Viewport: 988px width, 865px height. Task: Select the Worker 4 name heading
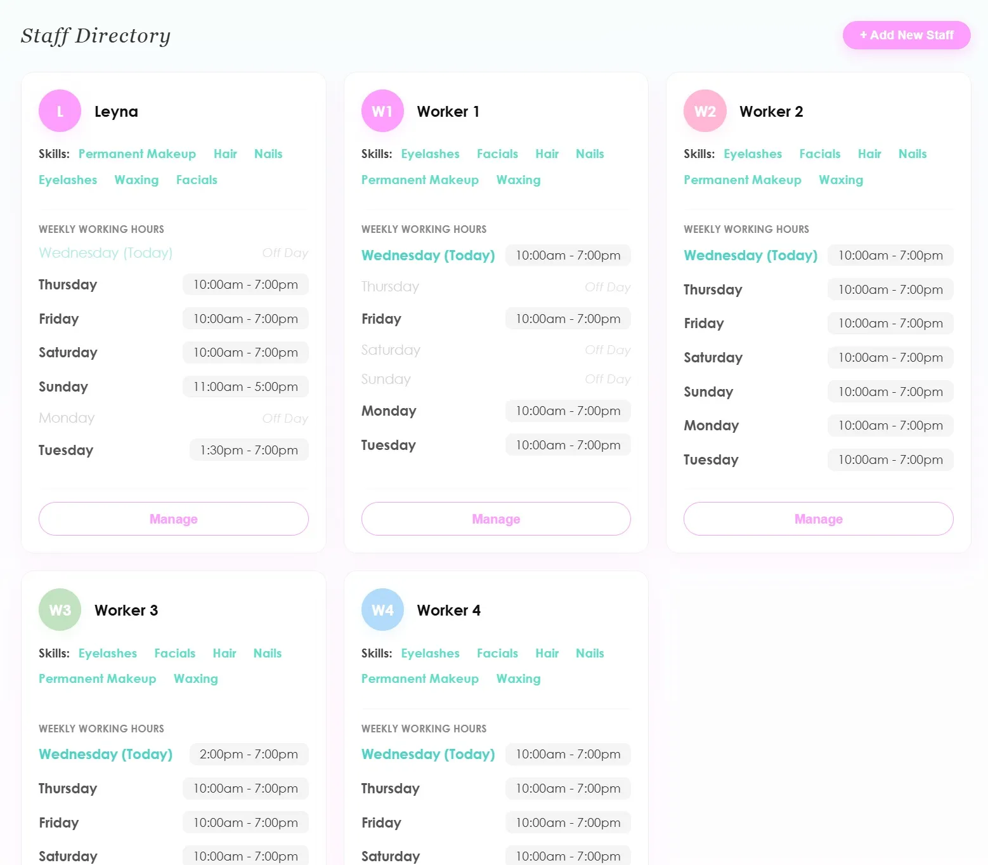pyautogui.click(x=449, y=611)
